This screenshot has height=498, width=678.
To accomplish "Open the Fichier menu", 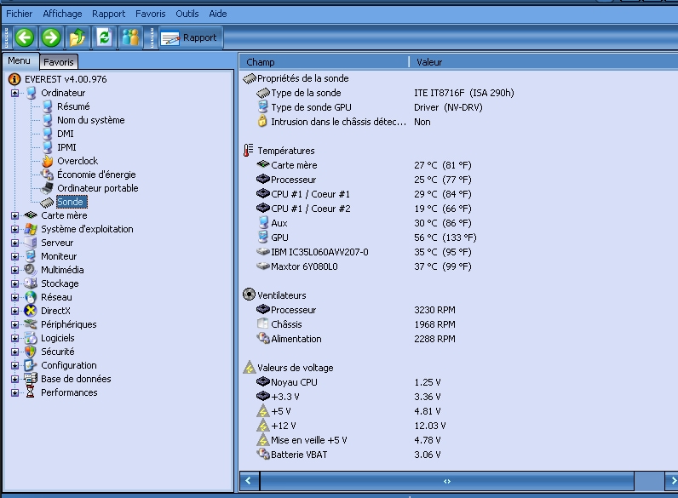I will click(x=20, y=14).
